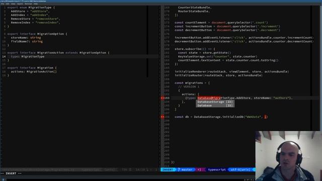This screenshot has height=181, width=322.
Task: Open the Edit menu
Action: (x=8, y=4)
